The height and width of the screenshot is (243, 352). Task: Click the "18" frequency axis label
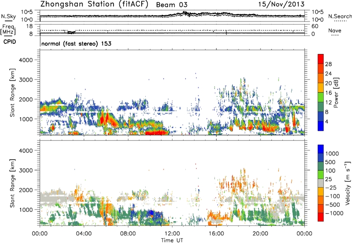click(29, 26)
